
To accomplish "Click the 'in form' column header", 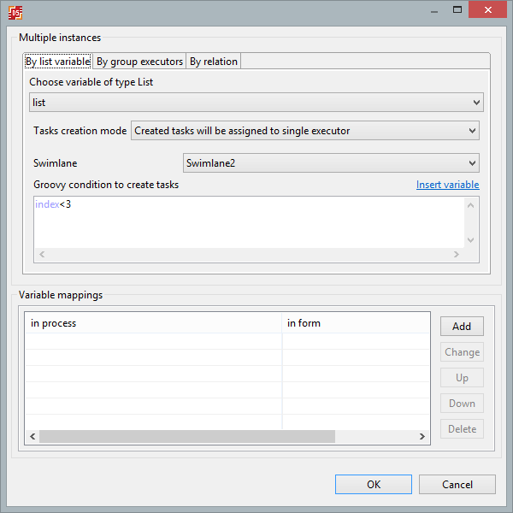I will (x=355, y=323).
